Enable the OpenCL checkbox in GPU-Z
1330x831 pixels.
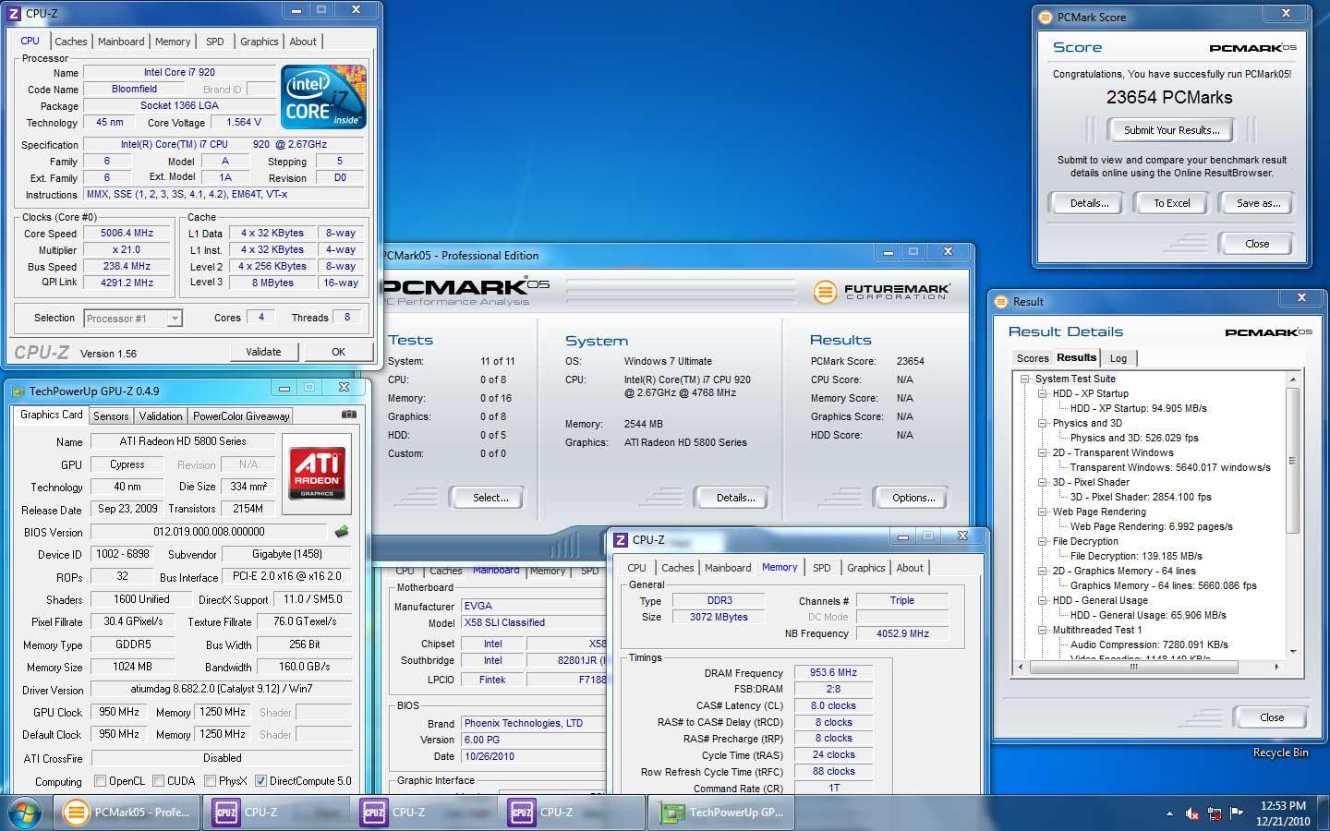click(x=101, y=781)
